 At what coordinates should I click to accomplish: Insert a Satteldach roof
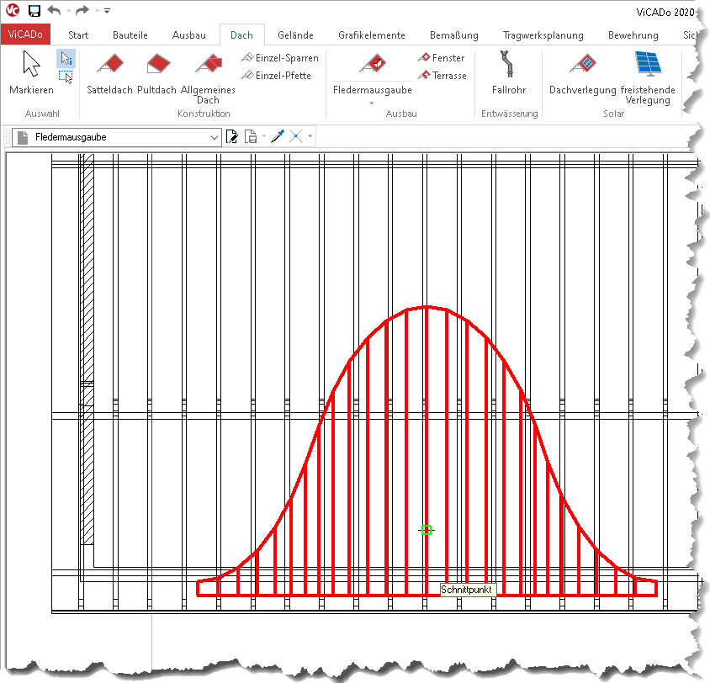(x=109, y=72)
